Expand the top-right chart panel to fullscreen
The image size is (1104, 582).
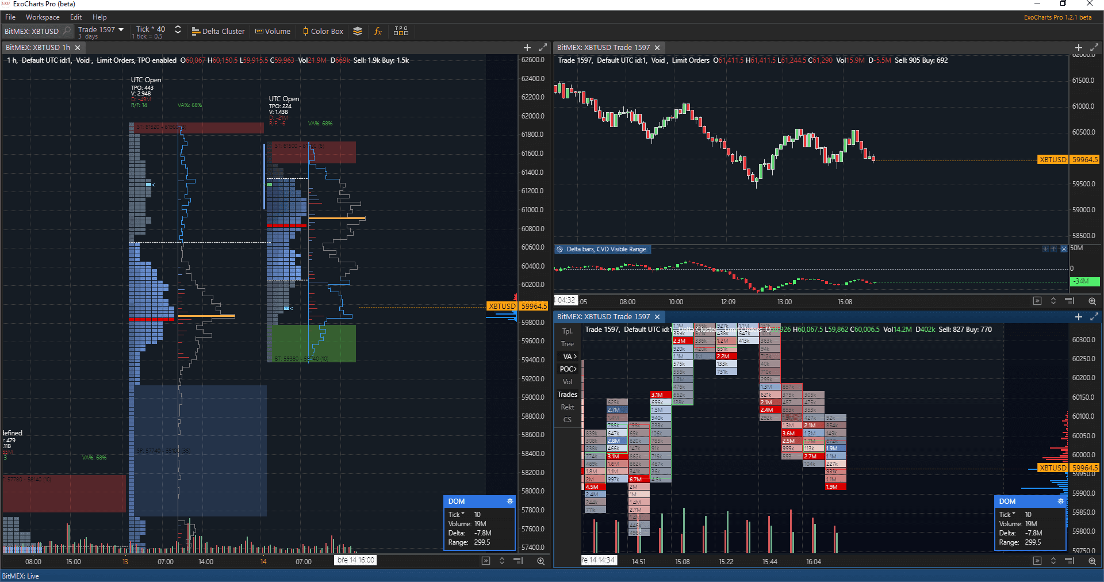point(1094,48)
